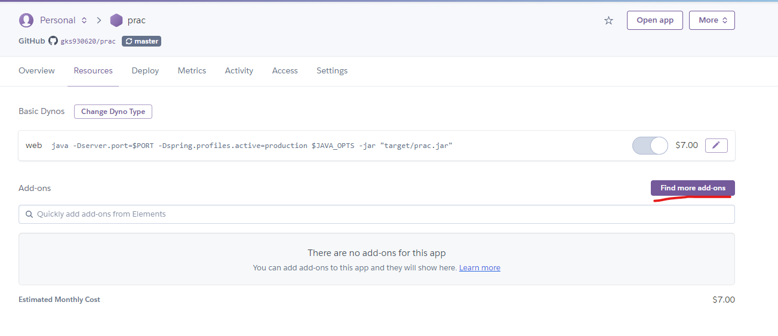Click the prac app name in the breadcrumb
This screenshot has width=778, height=336.
[137, 20]
